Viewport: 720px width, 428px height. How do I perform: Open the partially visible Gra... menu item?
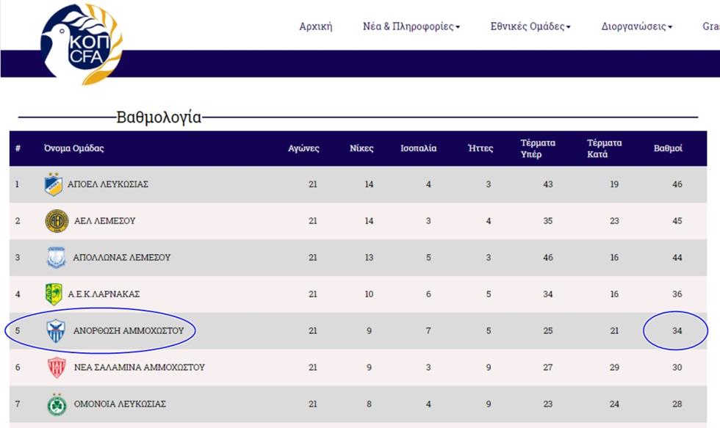(x=711, y=26)
